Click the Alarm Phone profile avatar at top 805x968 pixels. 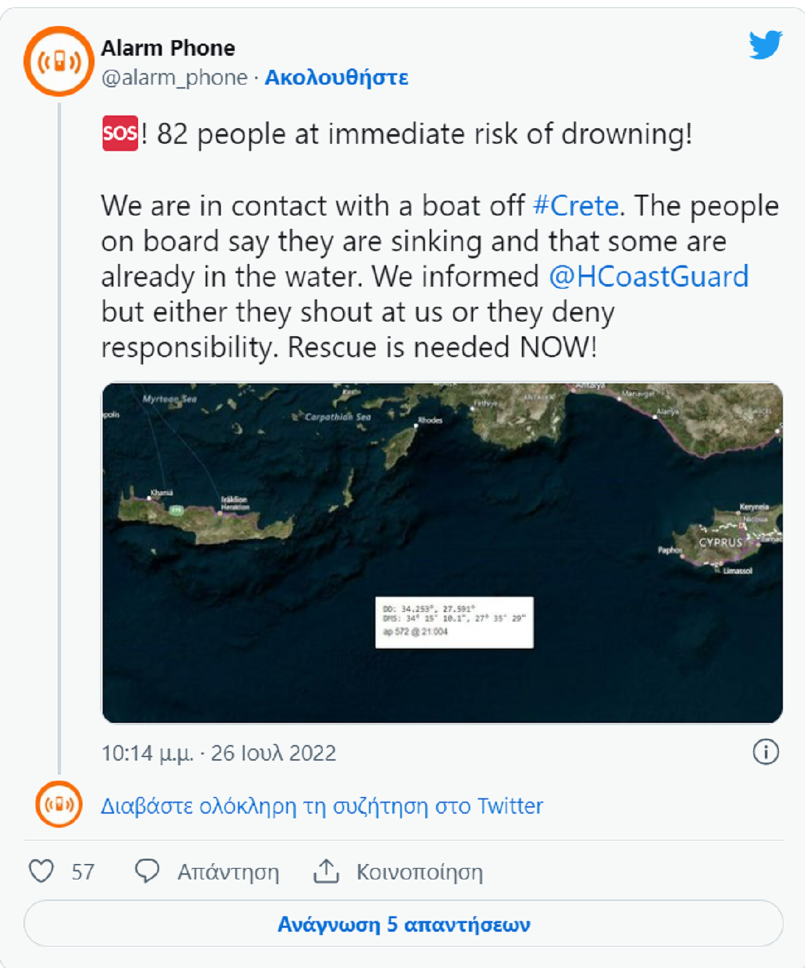[58, 62]
